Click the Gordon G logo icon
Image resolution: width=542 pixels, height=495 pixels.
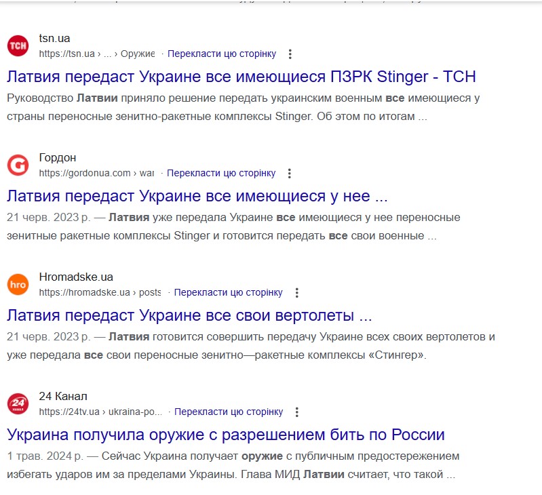(18, 165)
